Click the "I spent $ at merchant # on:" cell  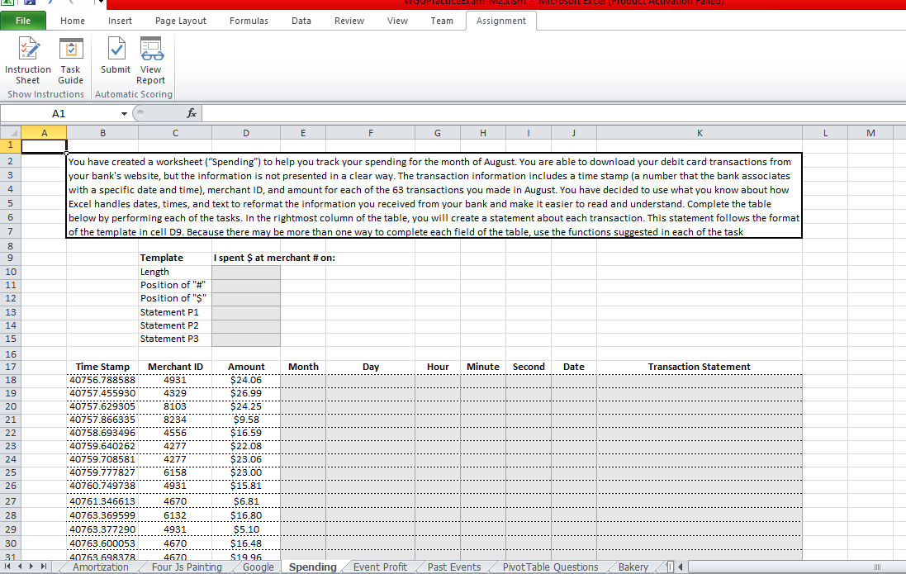(274, 258)
